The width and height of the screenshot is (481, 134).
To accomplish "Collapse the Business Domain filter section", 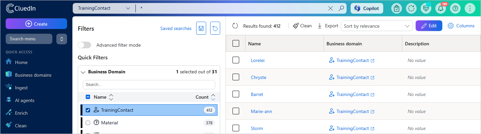I will (x=83, y=72).
